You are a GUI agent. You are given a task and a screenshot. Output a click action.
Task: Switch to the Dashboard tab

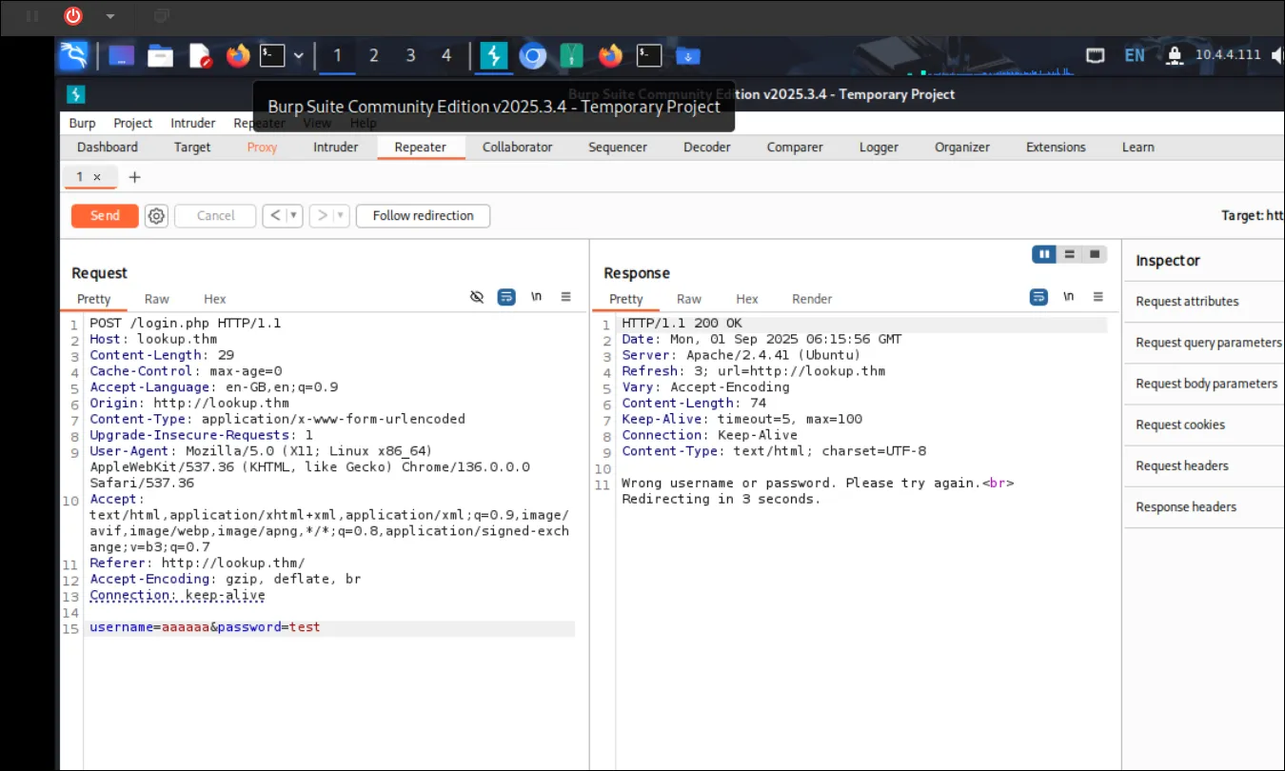(108, 148)
